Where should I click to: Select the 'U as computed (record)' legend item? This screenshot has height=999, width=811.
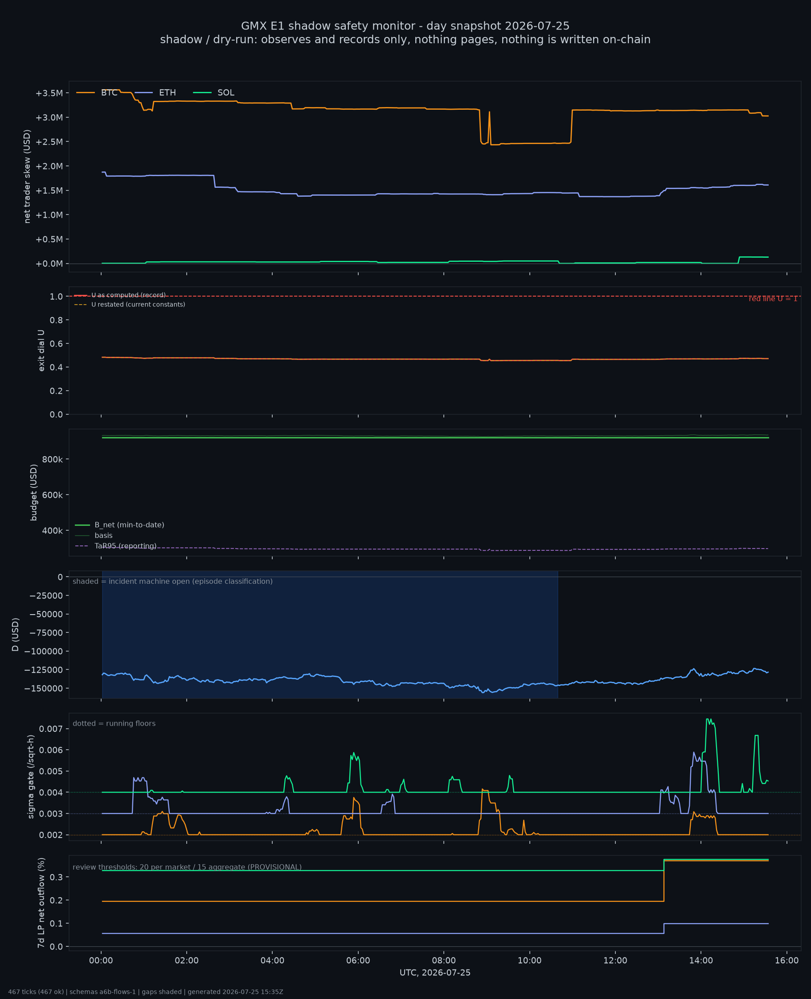coord(119,295)
